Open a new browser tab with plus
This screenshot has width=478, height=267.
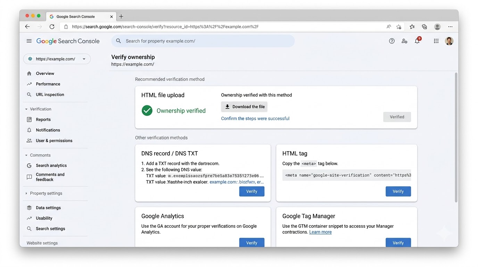[121, 16]
